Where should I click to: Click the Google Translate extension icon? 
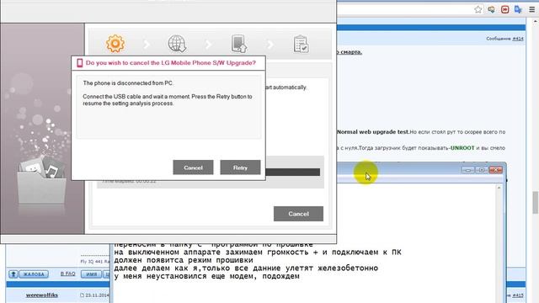point(518,9)
